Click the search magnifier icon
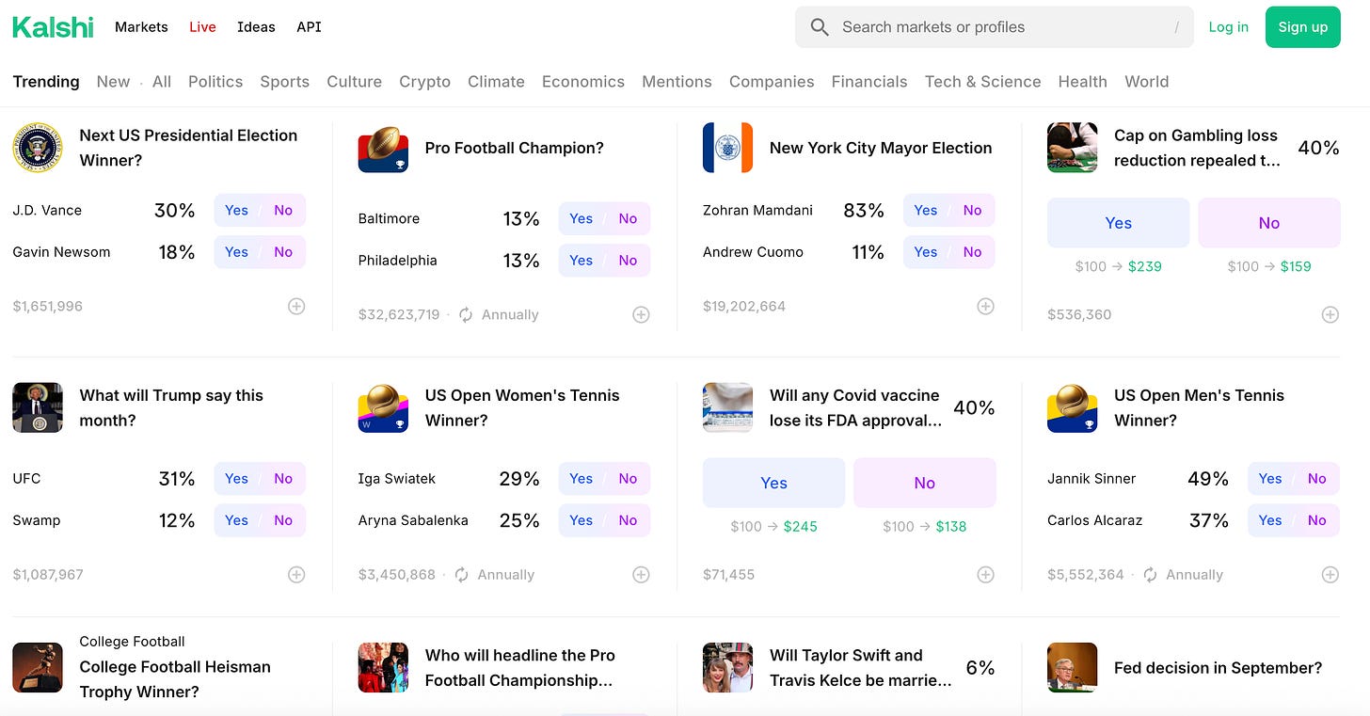This screenshot has height=716, width=1370. (x=820, y=27)
